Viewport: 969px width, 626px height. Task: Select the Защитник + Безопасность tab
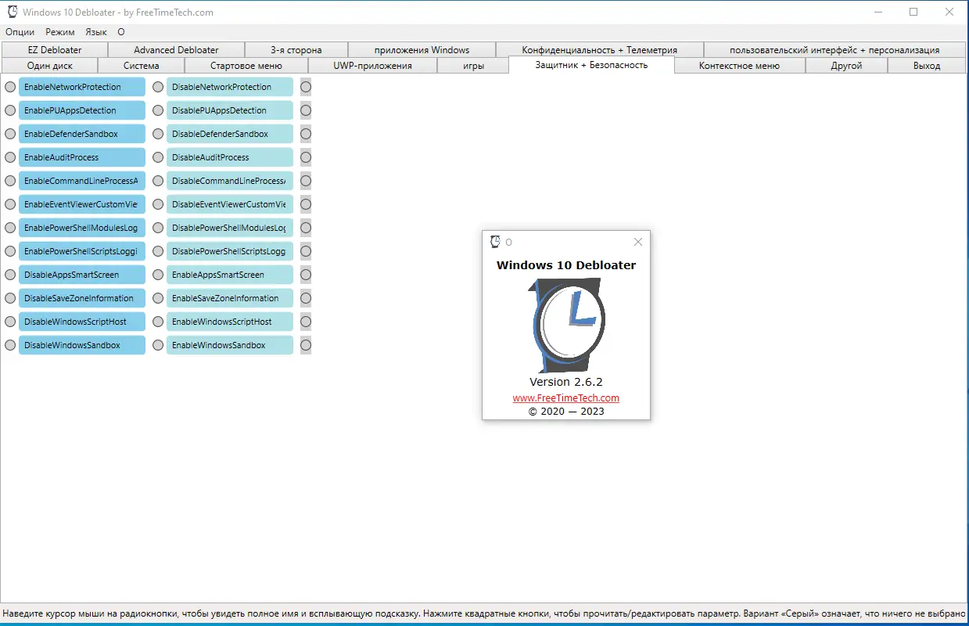coord(591,65)
